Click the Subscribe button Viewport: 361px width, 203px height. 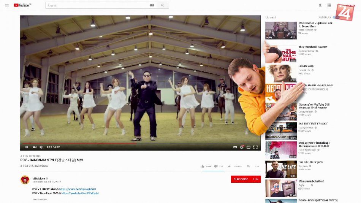pos(245,179)
